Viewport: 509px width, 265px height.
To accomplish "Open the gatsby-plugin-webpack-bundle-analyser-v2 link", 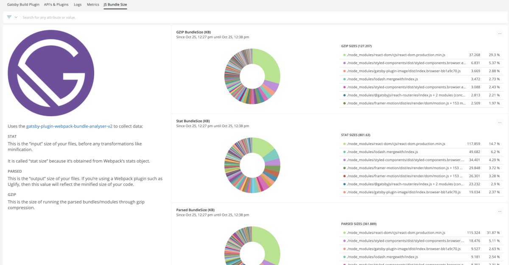I will click(x=69, y=126).
